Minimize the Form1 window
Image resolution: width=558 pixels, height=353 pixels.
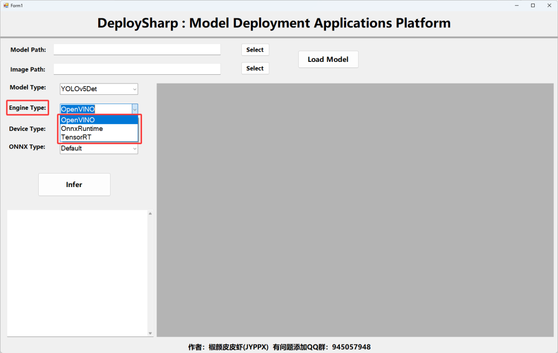[x=517, y=5]
